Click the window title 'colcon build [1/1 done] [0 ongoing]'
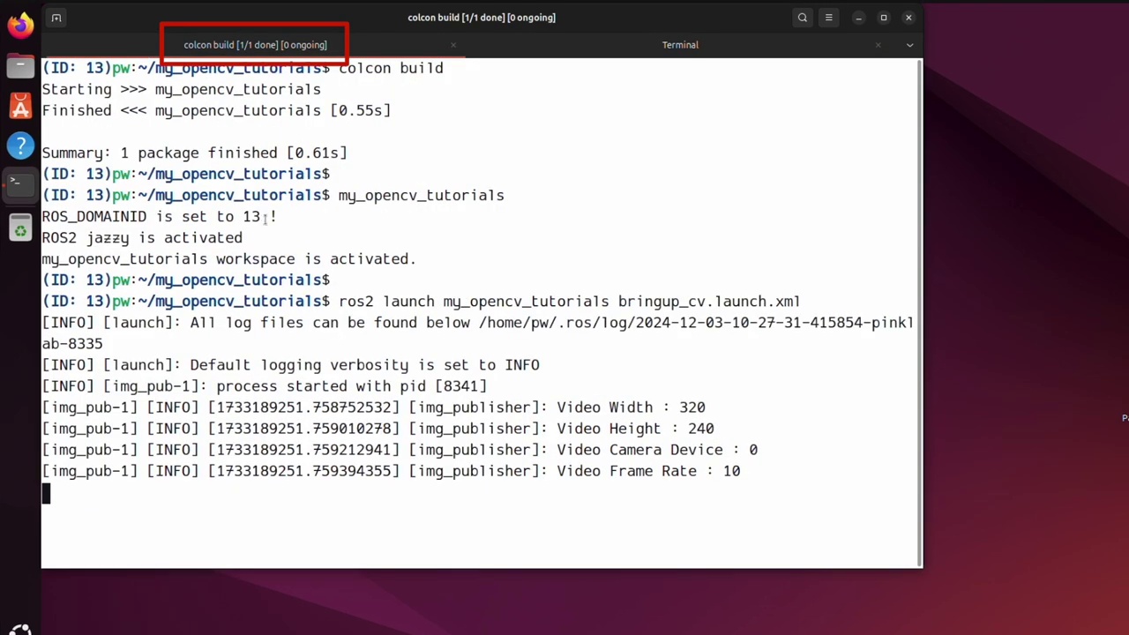The image size is (1129, 635). click(x=482, y=18)
